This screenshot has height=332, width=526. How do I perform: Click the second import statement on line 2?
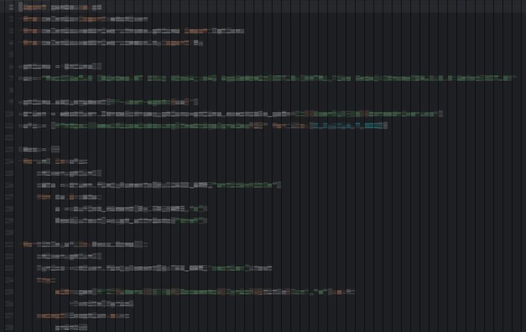pyautogui.click(x=85, y=19)
